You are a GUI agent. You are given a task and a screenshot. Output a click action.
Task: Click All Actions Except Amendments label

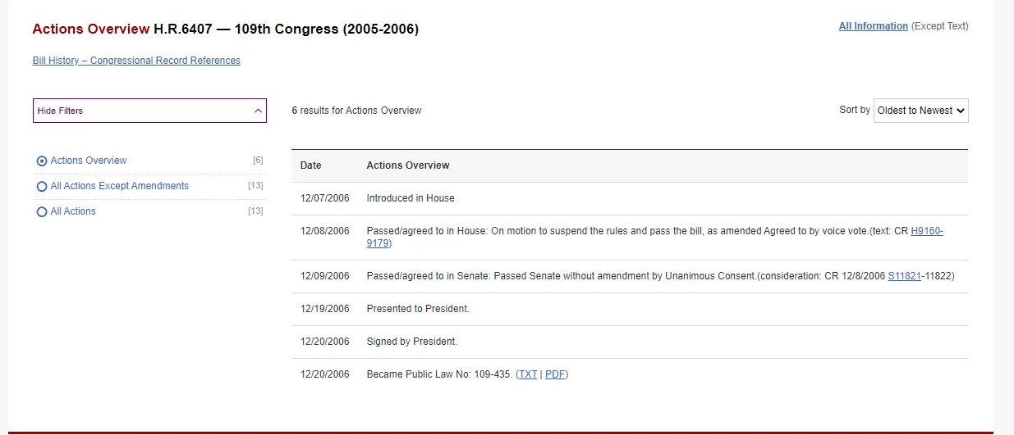tap(119, 186)
